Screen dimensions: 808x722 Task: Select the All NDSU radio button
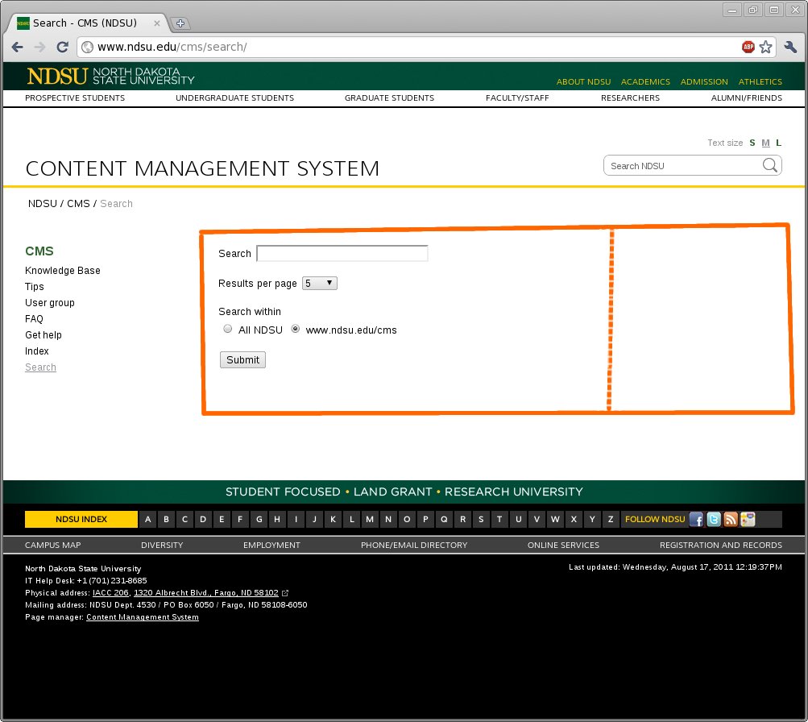[x=228, y=329]
